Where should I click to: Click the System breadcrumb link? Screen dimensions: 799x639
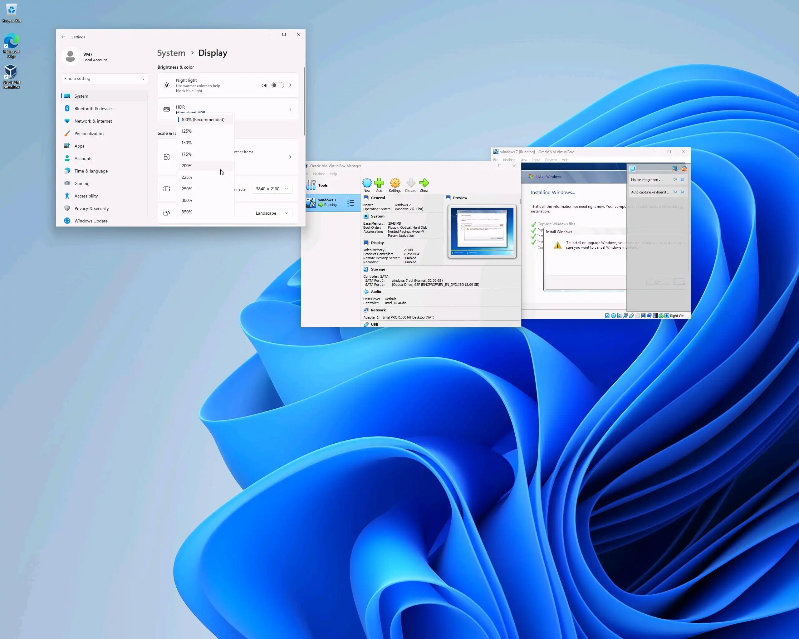click(171, 53)
